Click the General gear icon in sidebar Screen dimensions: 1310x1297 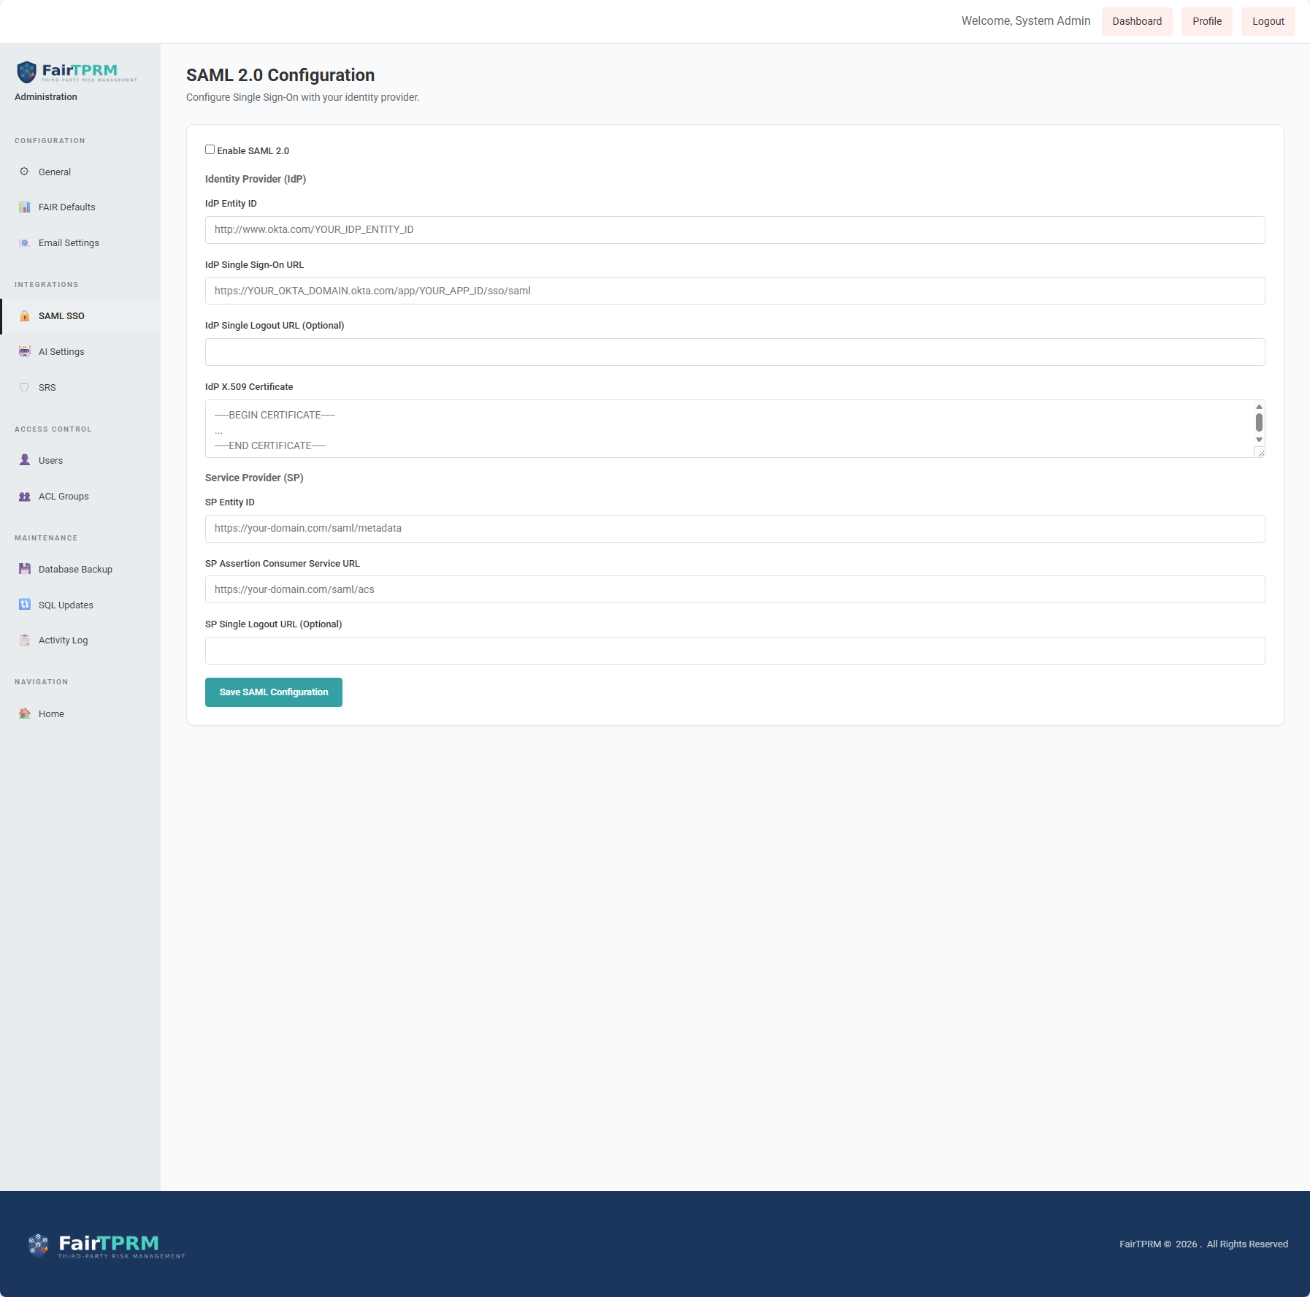point(24,172)
